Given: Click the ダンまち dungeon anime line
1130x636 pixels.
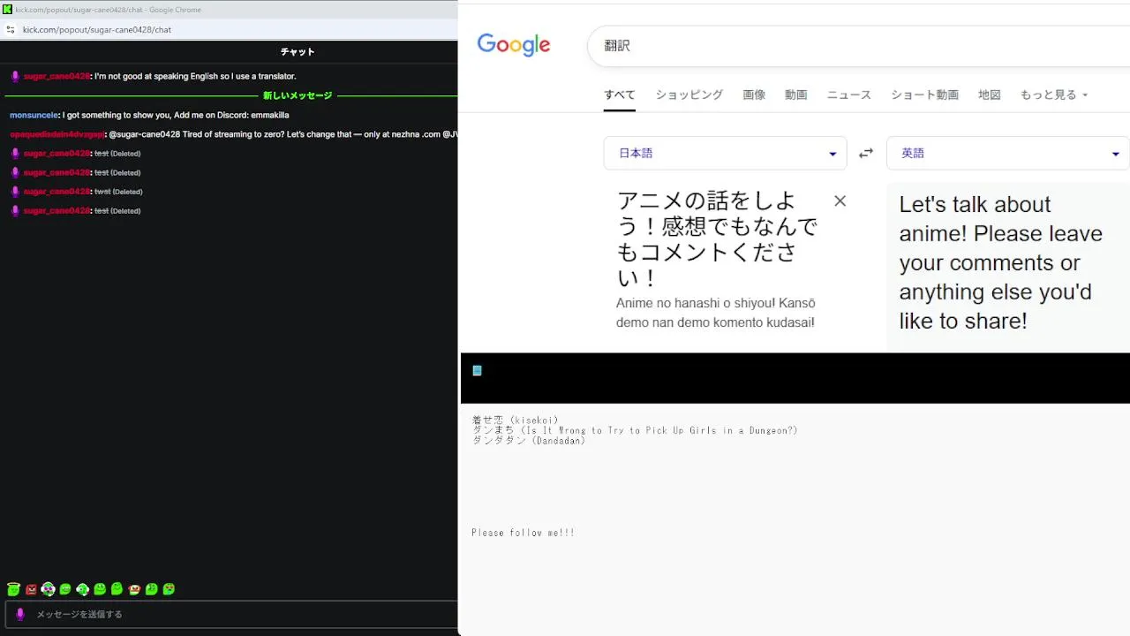Looking at the screenshot, I should 635,430.
